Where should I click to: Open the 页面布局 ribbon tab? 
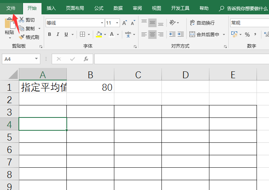click(x=75, y=8)
